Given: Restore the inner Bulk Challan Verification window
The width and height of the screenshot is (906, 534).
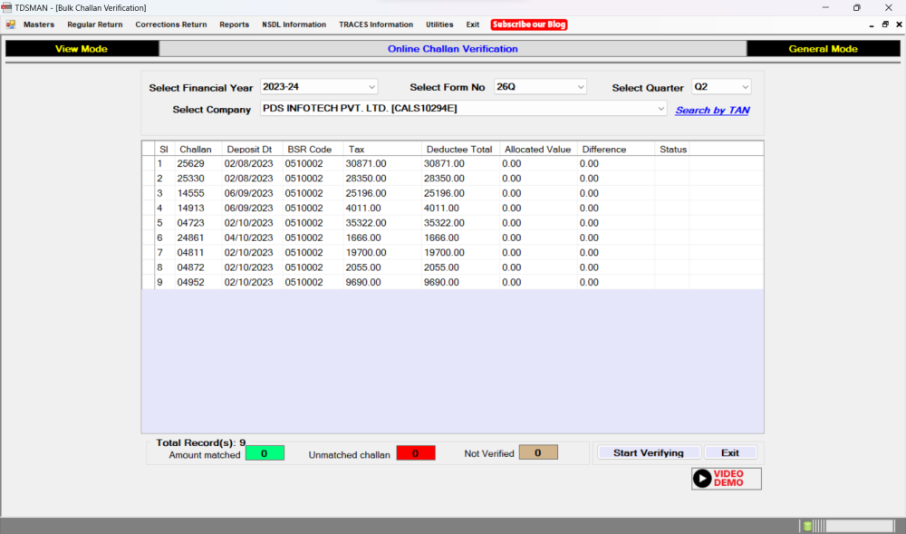Looking at the screenshot, I should click(x=884, y=24).
